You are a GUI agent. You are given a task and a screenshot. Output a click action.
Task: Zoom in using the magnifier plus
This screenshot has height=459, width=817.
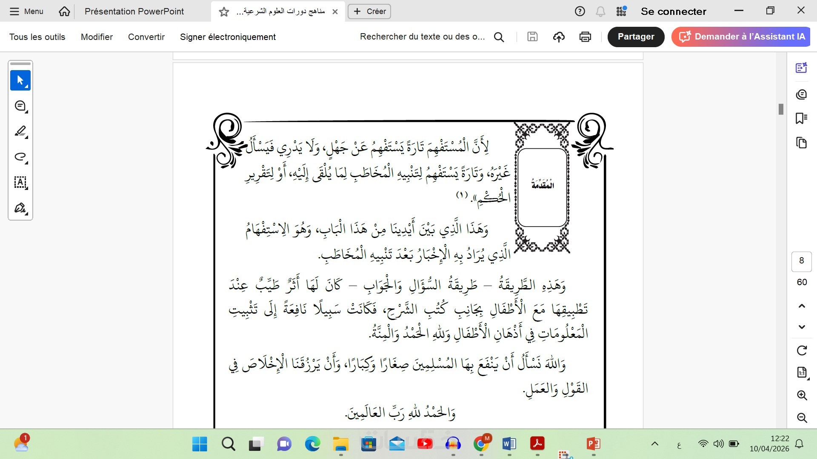tap(802, 395)
